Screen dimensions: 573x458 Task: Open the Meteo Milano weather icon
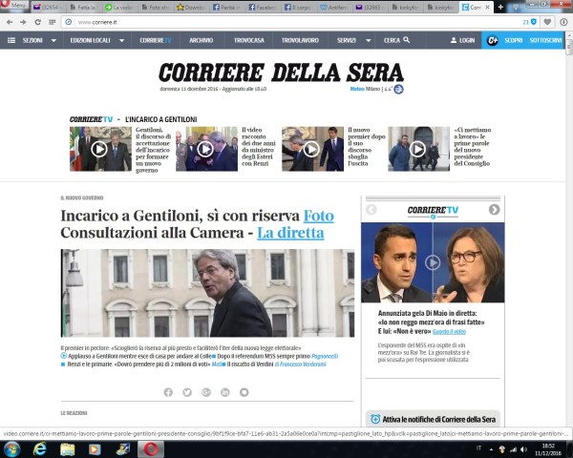[398, 89]
